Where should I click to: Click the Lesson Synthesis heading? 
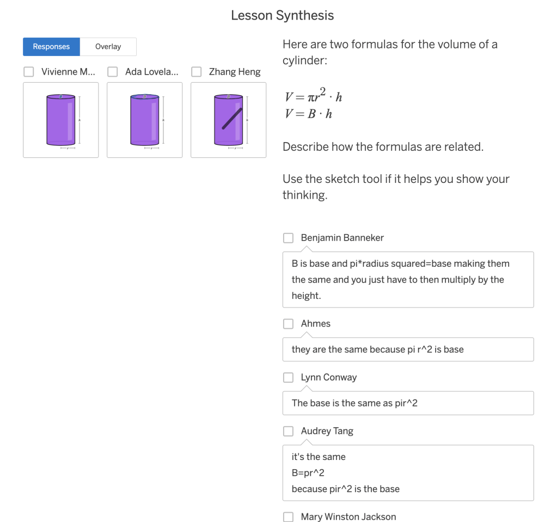(x=281, y=15)
